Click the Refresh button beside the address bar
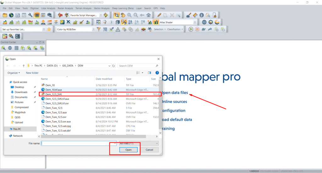The width and height of the screenshot is (322, 173). (114, 66)
